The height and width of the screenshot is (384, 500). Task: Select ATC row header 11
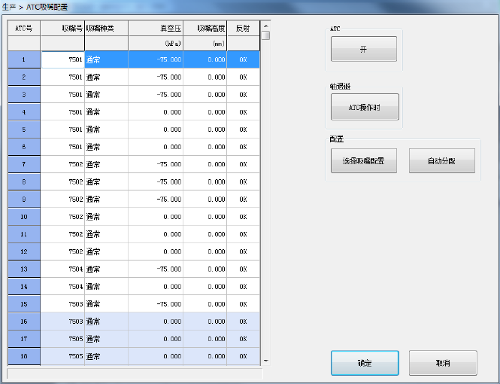(24, 234)
